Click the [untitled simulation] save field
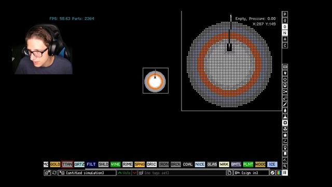332x187 pixels. [x=87, y=173]
